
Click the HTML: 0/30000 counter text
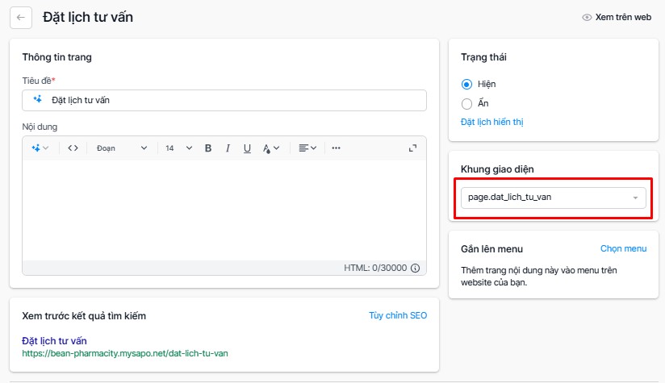pos(375,268)
